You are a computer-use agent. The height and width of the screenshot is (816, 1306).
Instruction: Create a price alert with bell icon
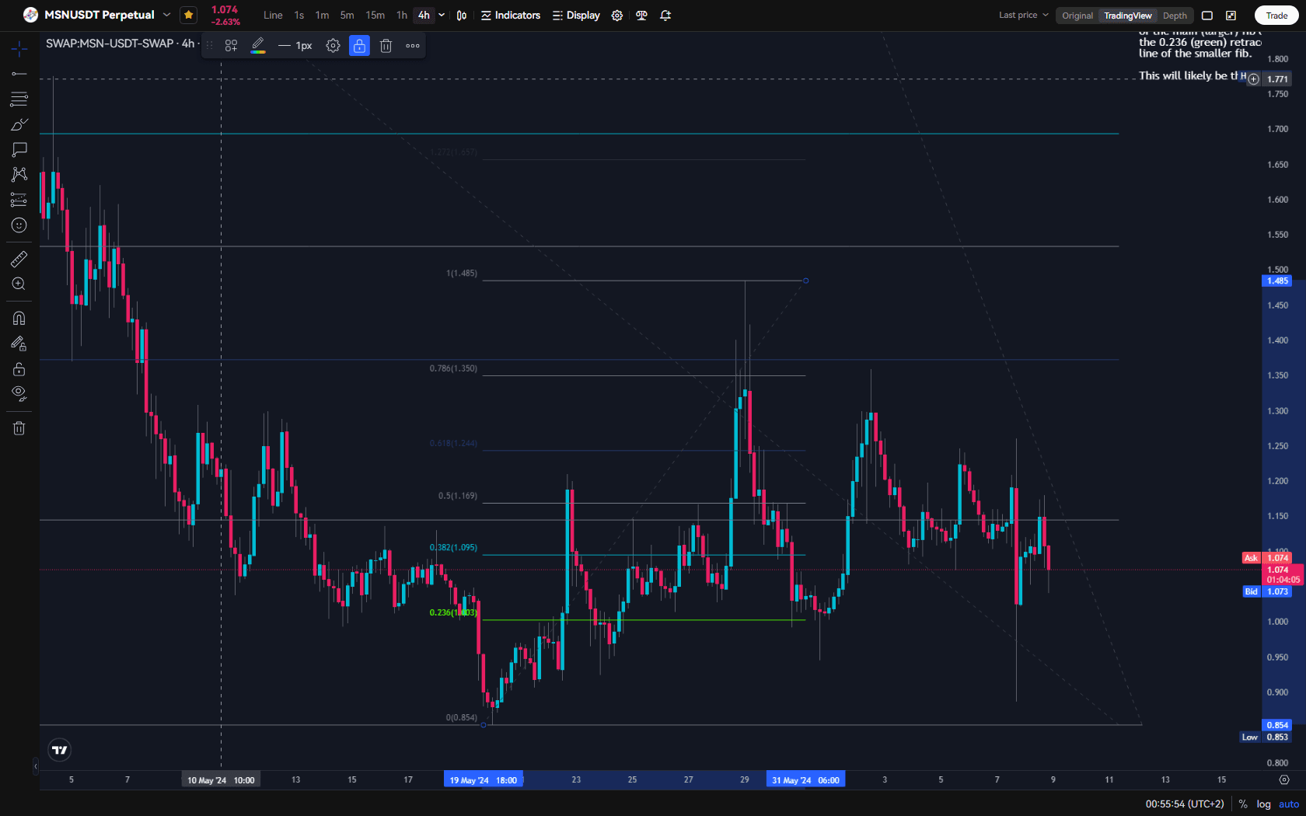pos(665,16)
